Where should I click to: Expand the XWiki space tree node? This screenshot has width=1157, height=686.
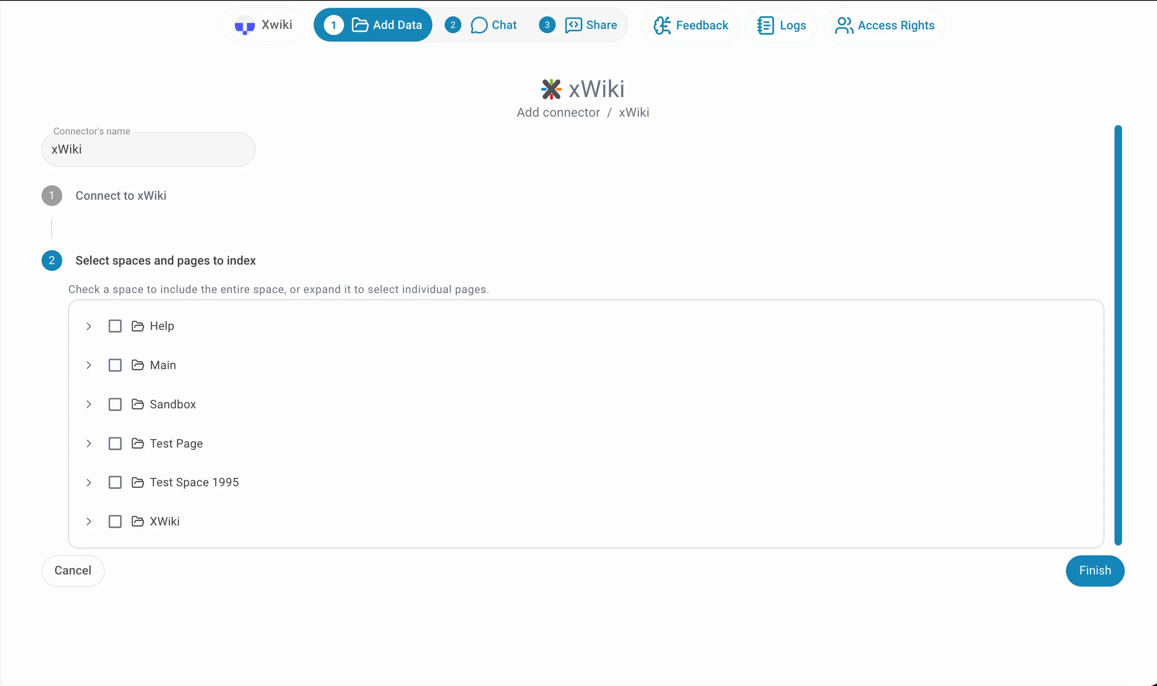click(89, 521)
